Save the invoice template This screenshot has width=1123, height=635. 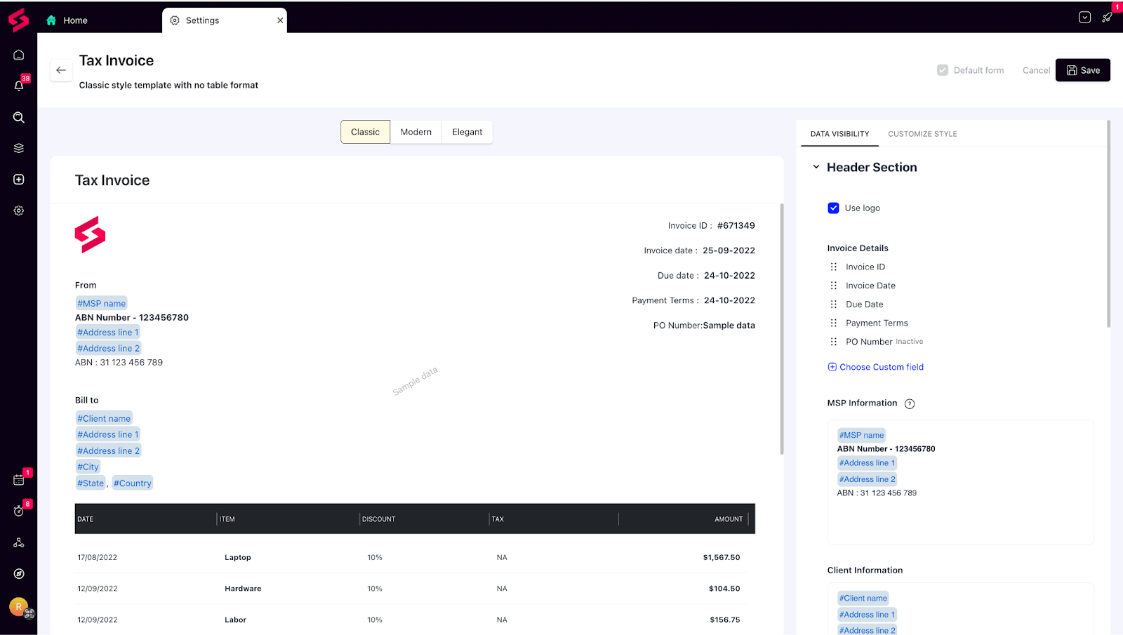click(1083, 70)
